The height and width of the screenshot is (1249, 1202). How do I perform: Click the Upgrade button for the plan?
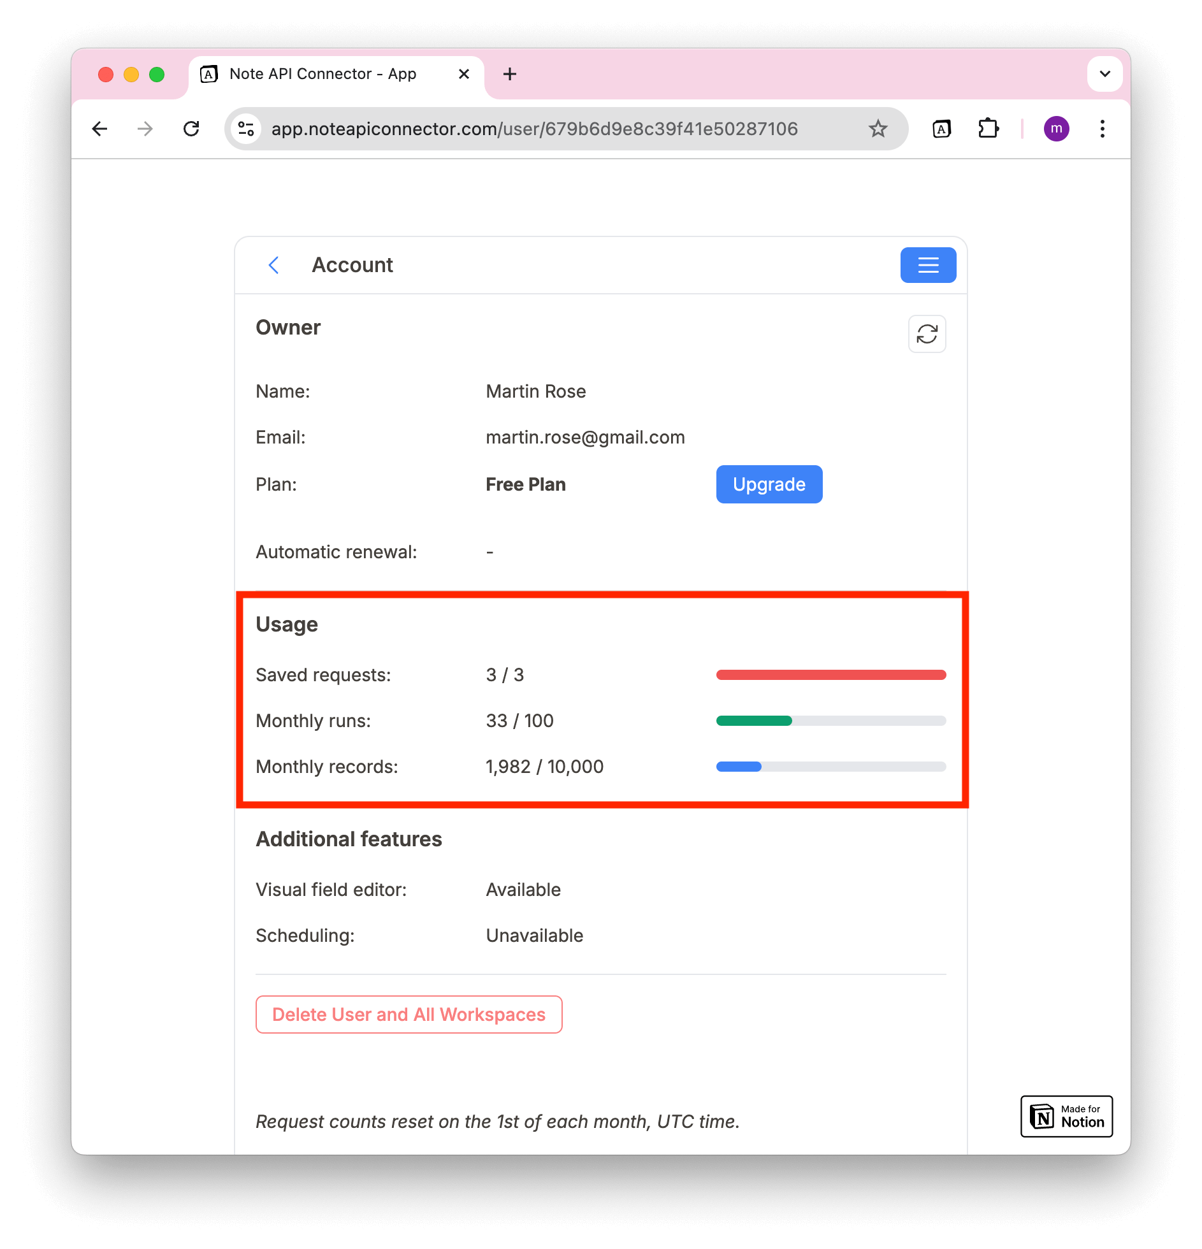click(769, 484)
